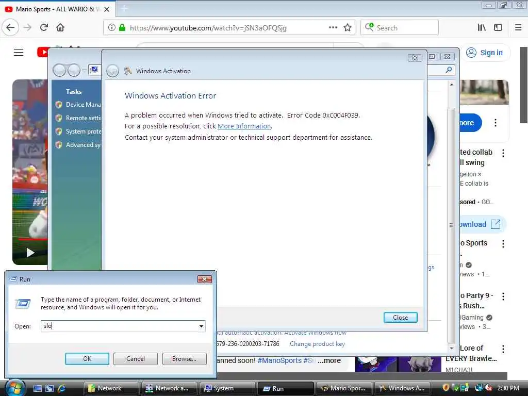Switch to System taskbar window
Screen dimensions: 528x396
click(x=227, y=388)
